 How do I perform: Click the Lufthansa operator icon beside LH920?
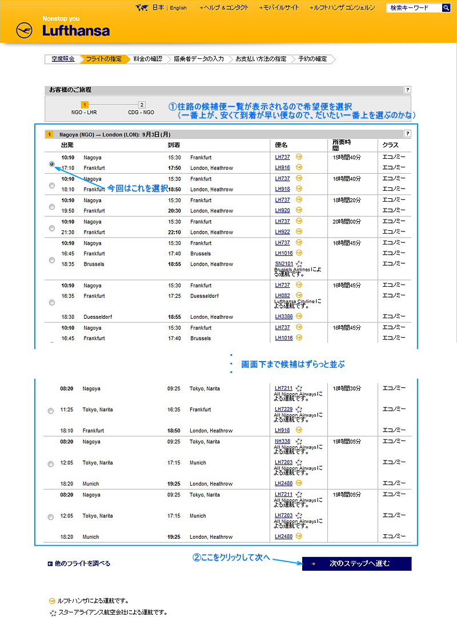pyautogui.click(x=299, y=210)
